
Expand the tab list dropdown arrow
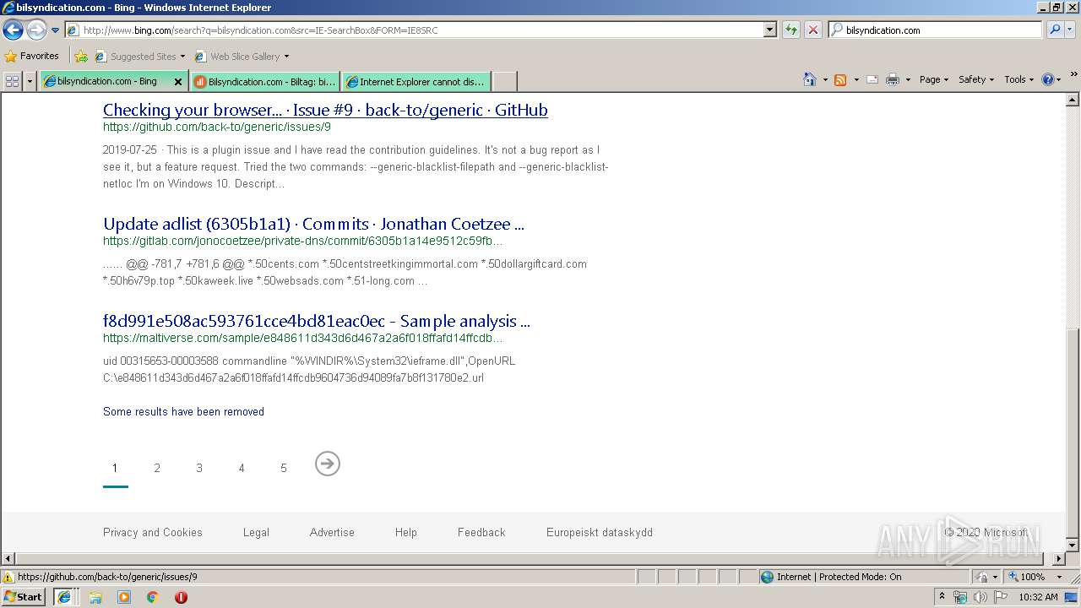[x=30, y=81]
